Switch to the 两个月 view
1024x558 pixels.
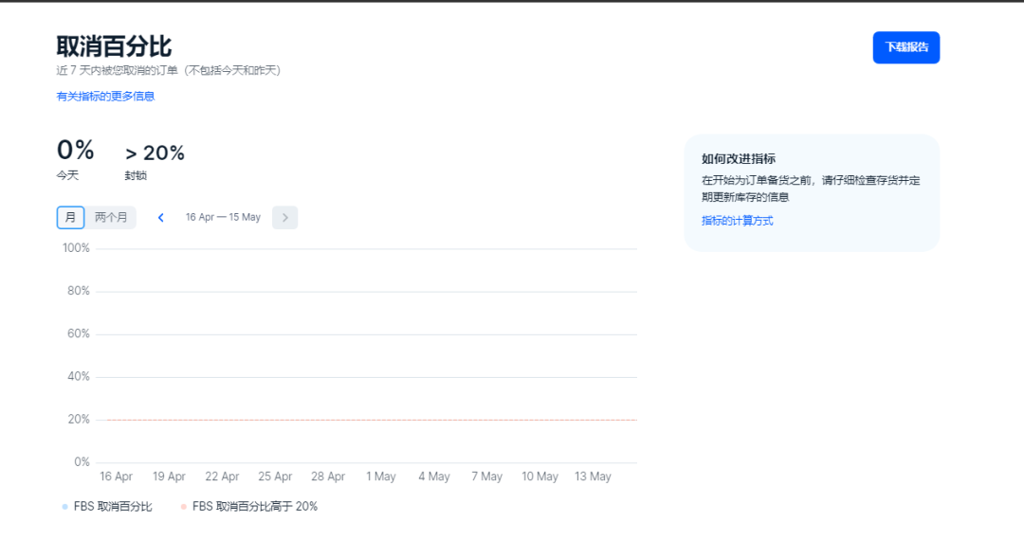[111, 217]
